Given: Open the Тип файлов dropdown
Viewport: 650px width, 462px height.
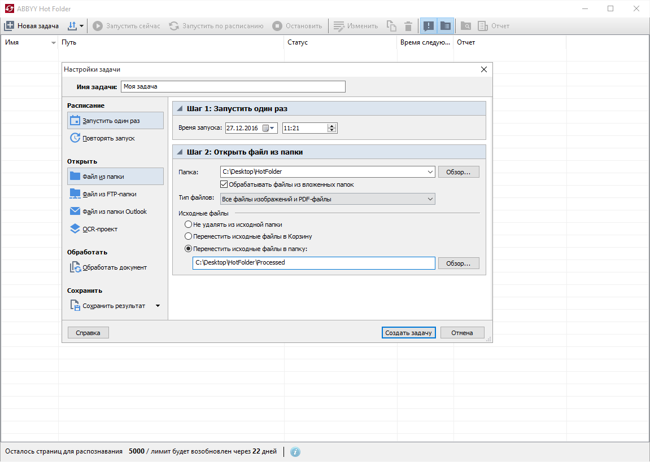Looking at the screenshot, I should point(328,199).
